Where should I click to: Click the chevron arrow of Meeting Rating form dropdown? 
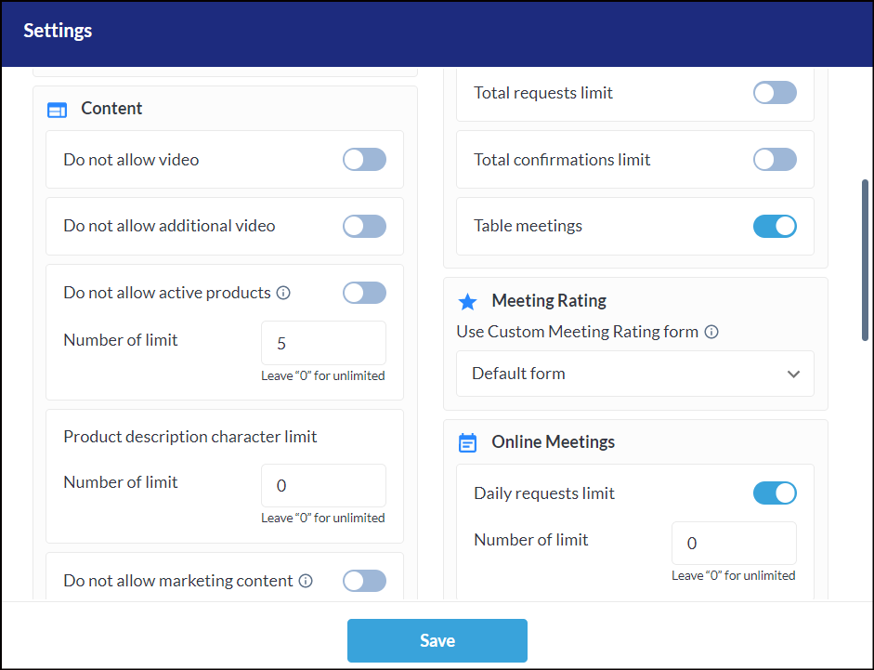coord(793,374)
